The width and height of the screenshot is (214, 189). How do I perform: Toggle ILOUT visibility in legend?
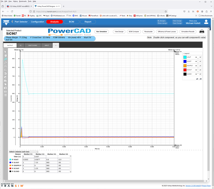(x=196, y=61)
